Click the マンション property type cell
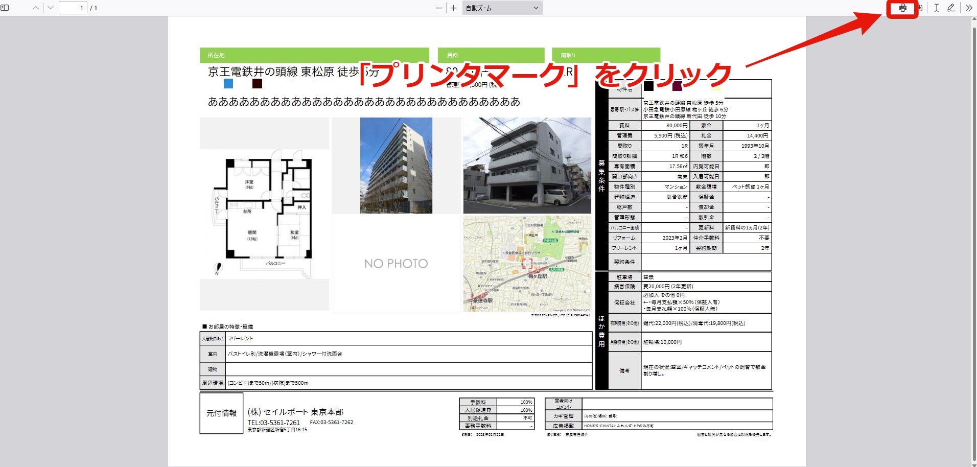Image resolution: width=977 pixels, height=467 pixels. 665,186
